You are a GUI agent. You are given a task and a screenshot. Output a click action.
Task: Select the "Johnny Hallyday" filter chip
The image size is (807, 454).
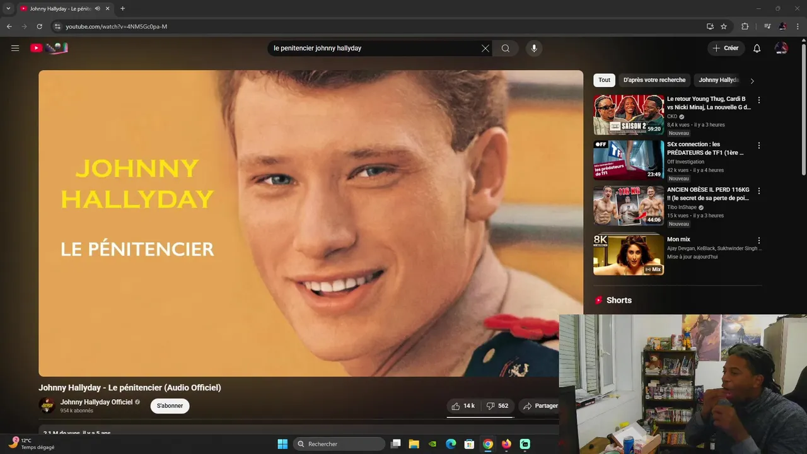pos(718,80)
